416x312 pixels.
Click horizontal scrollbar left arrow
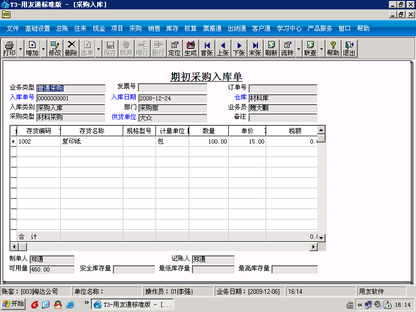tap(14, 246)
